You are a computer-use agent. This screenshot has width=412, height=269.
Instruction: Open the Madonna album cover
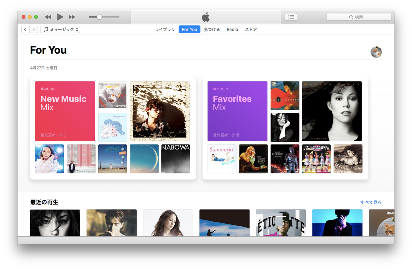(348, 159)
